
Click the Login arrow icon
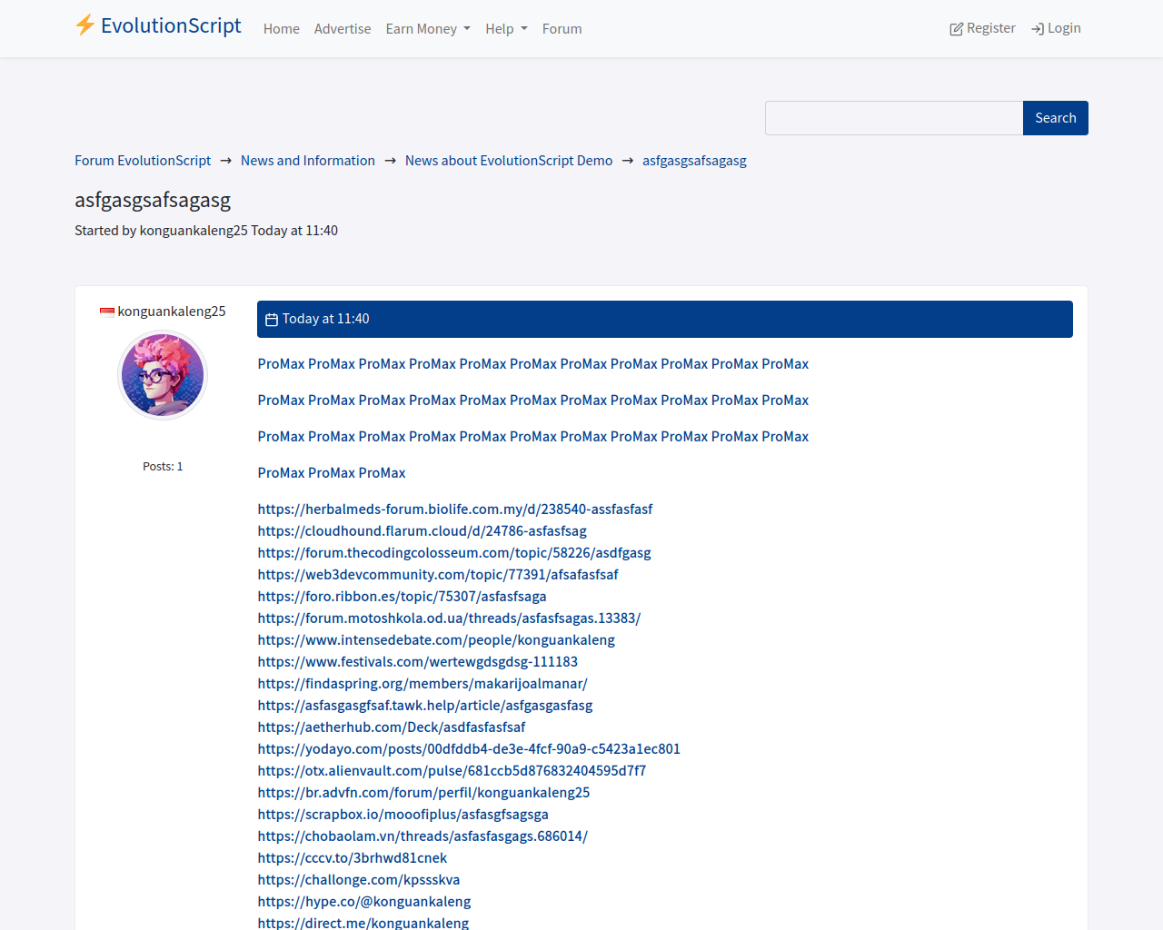click(x=1038, y=29)
